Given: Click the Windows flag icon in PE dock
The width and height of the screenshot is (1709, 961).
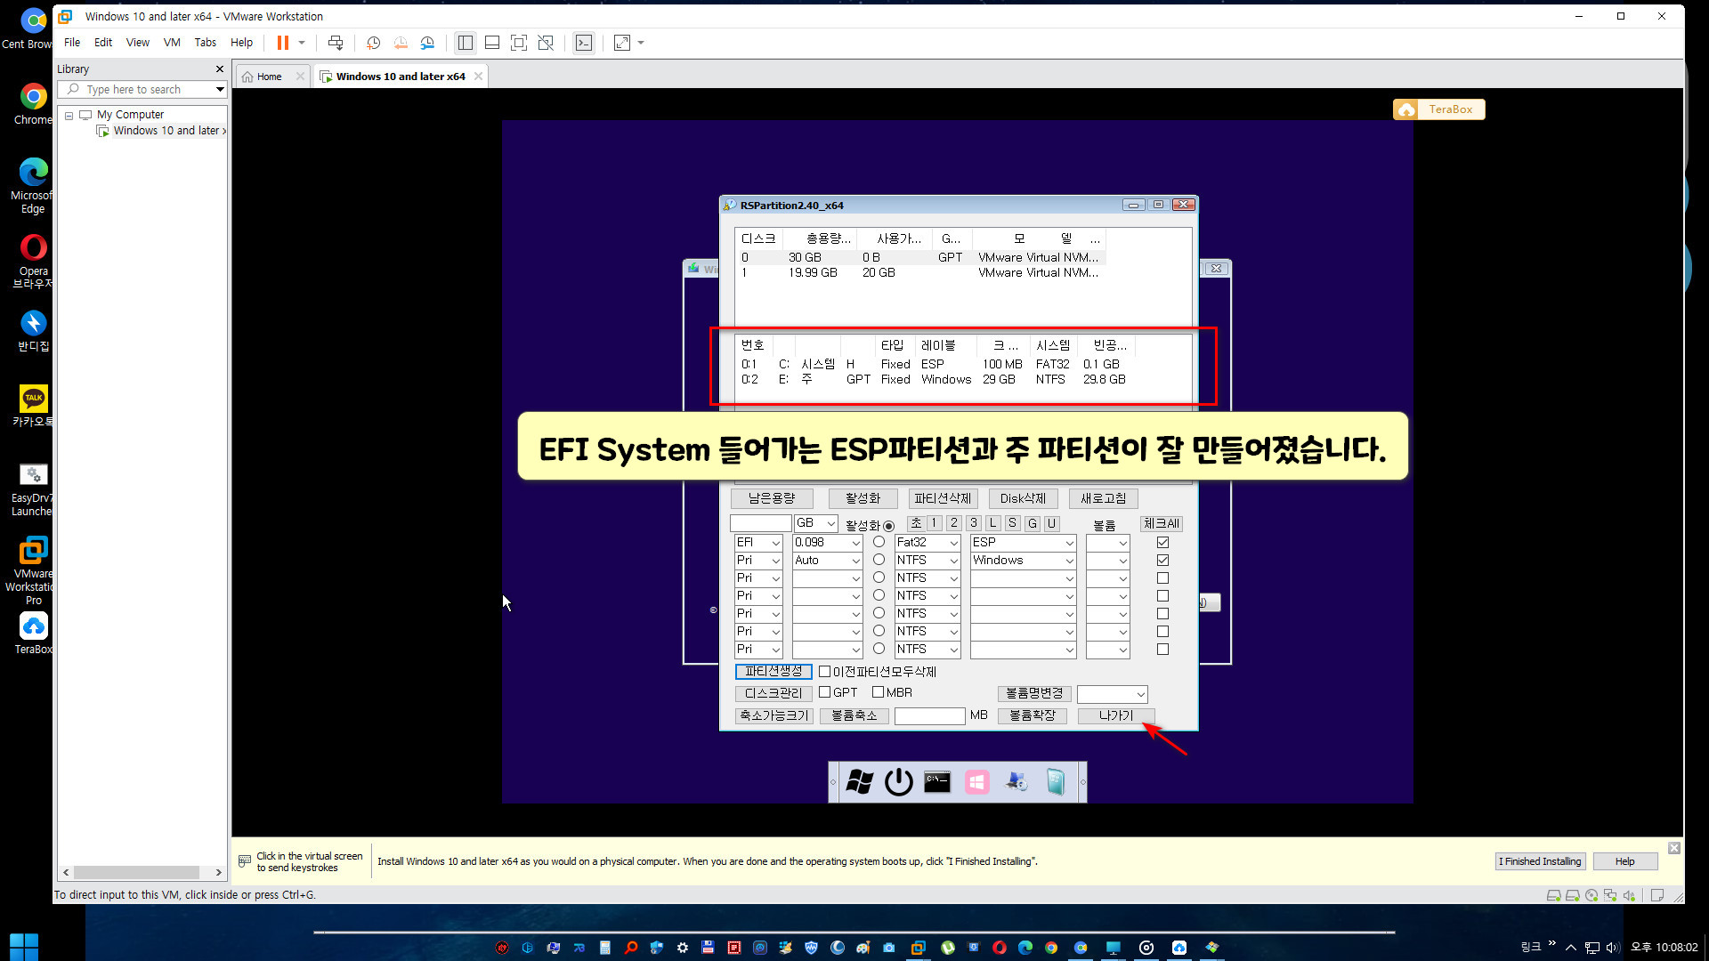Looking at the screenshot, I should [x=860, y=782].
